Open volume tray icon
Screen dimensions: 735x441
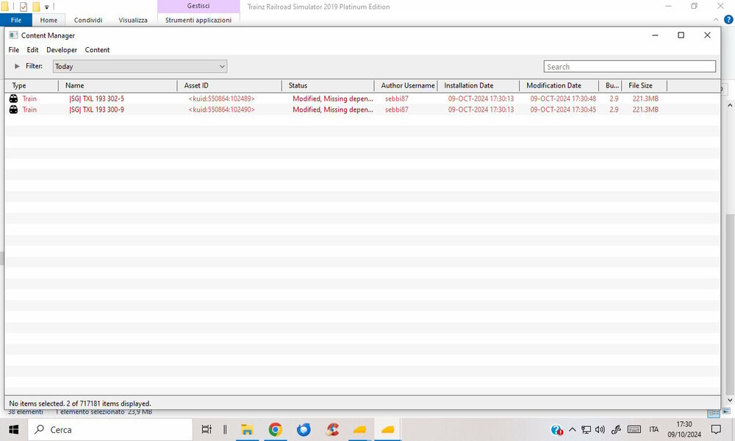600,429
